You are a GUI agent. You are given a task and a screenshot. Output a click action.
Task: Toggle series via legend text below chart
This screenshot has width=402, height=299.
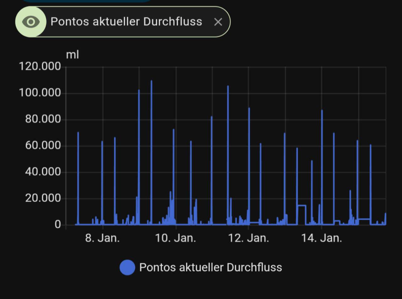pos(210,268)
